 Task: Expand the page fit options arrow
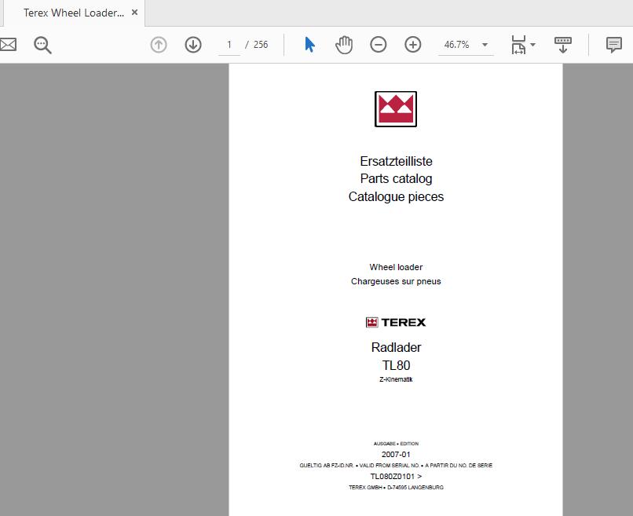click(x=533, y=45)
